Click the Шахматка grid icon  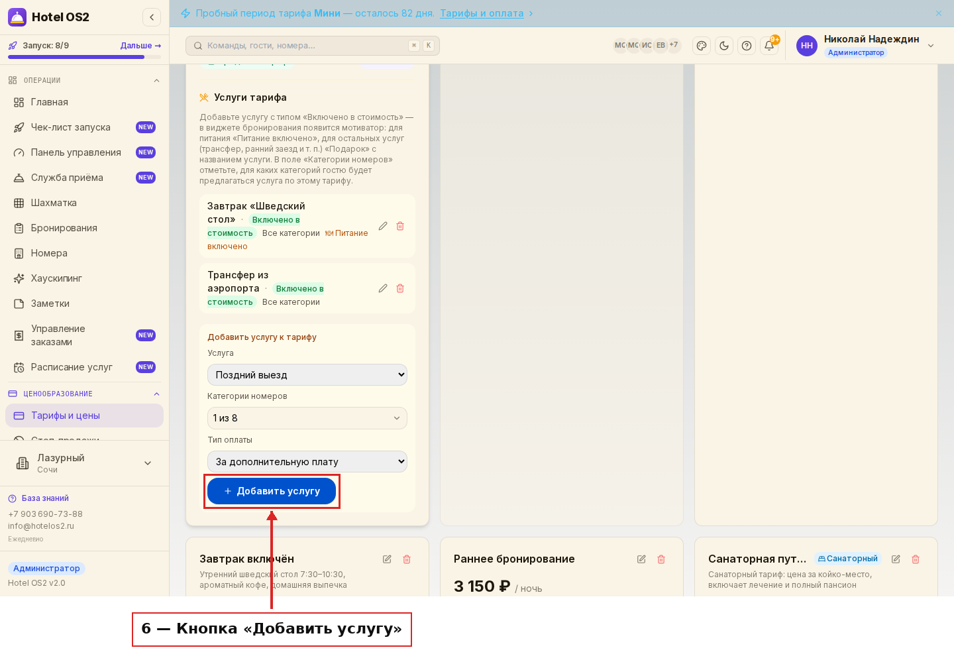click(x=19, y=203)
